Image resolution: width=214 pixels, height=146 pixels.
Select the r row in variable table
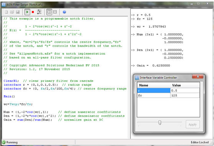[x=168, y=91]
